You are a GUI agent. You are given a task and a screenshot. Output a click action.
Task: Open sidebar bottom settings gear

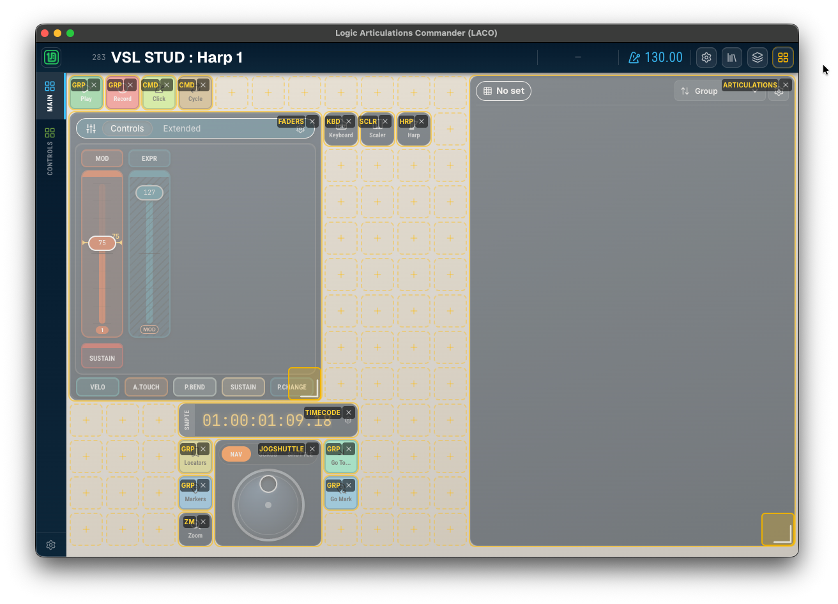point(50,545)
